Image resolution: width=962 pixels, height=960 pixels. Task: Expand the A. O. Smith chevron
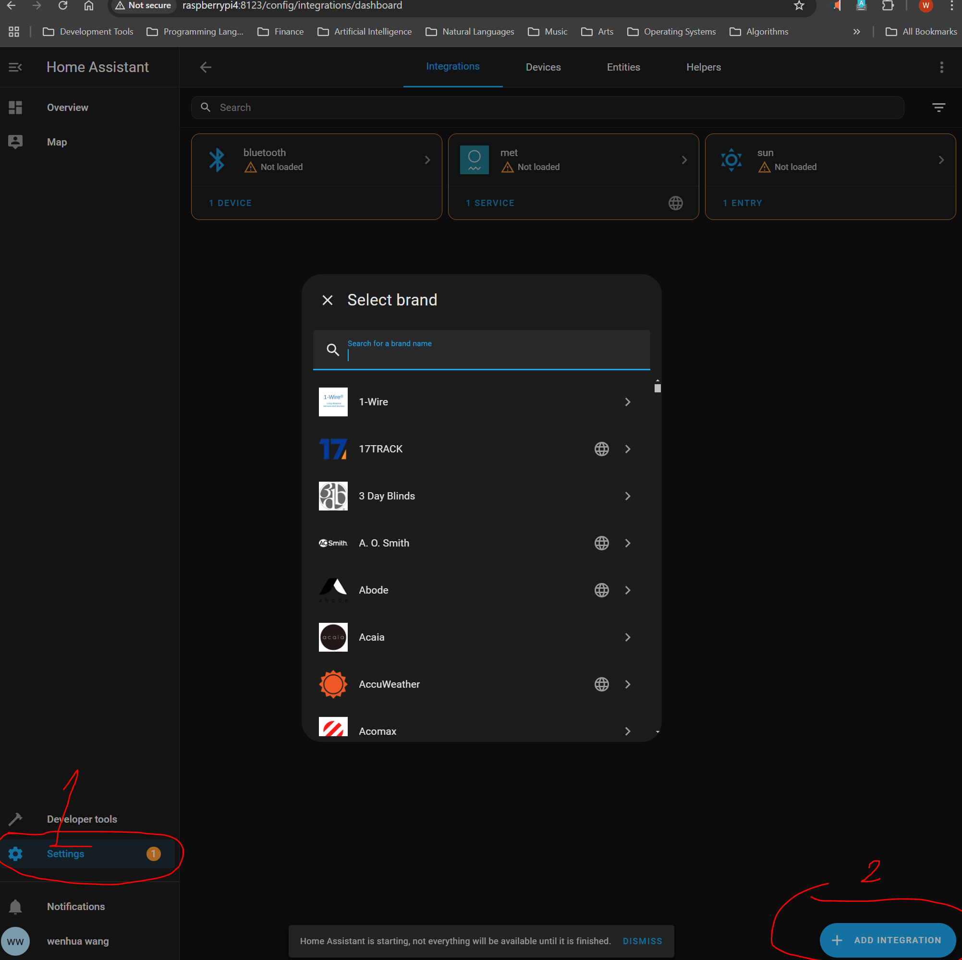click(x=627, y=543)
